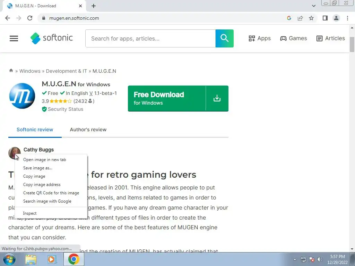Click the address bar URL

[x=74, y=18]
